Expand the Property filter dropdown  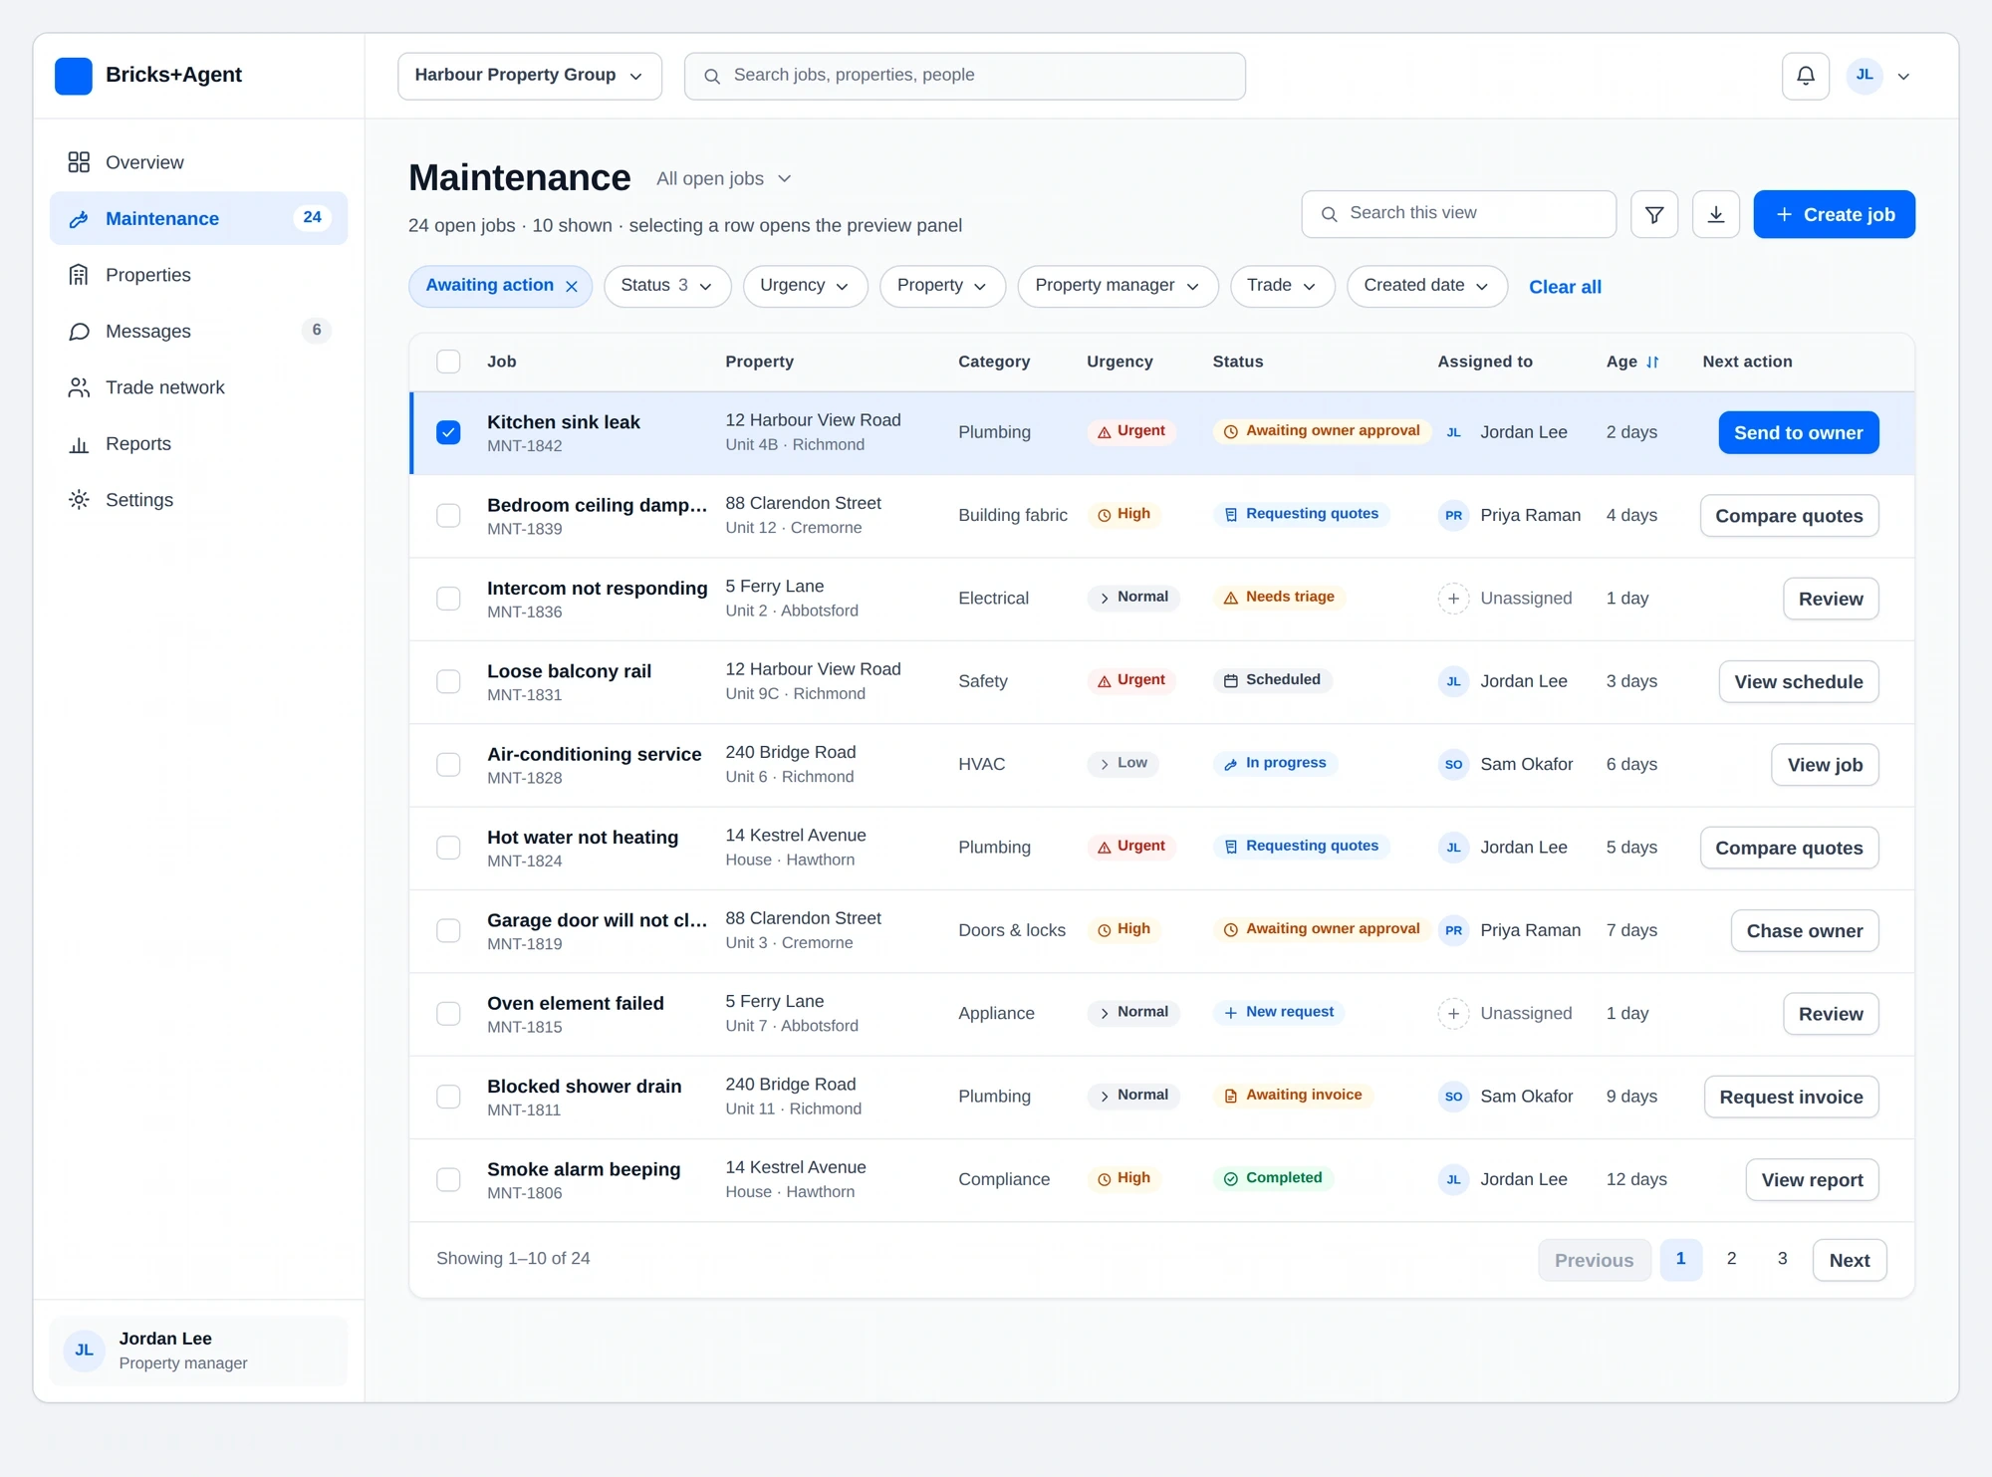coord(942,286)
